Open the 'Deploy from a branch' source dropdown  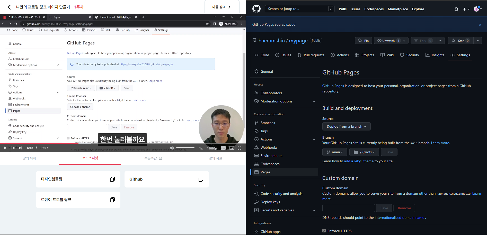347,126
